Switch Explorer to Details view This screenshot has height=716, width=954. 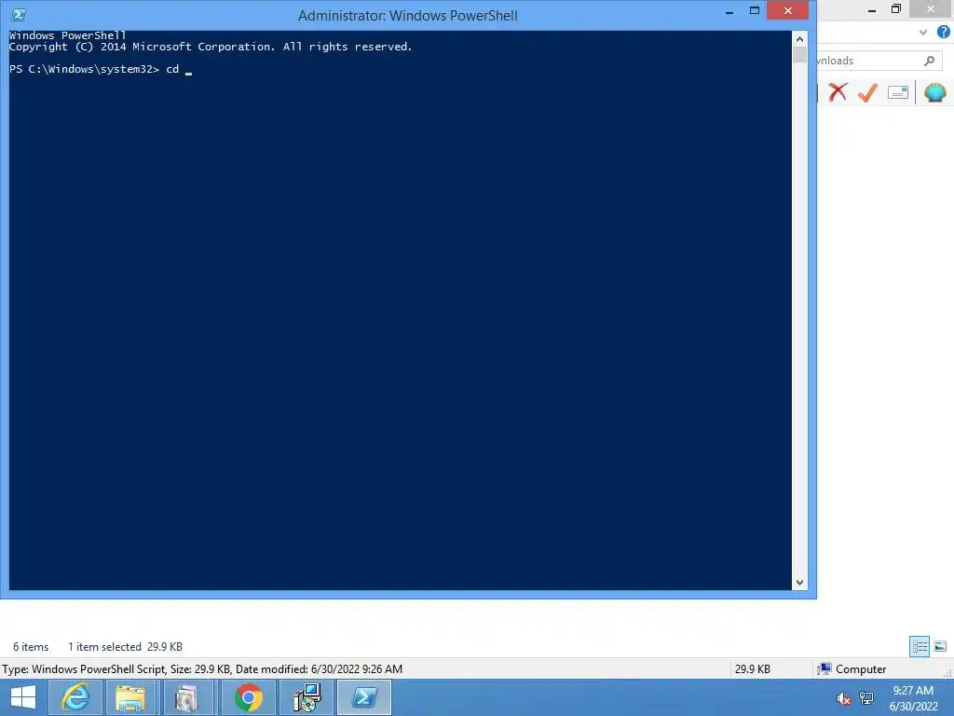click(x=920, y=646)
